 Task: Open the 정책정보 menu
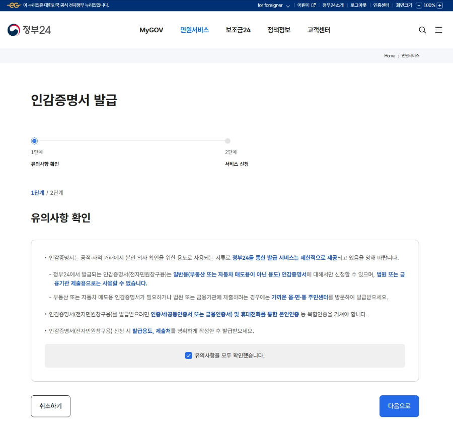(278, 30)
